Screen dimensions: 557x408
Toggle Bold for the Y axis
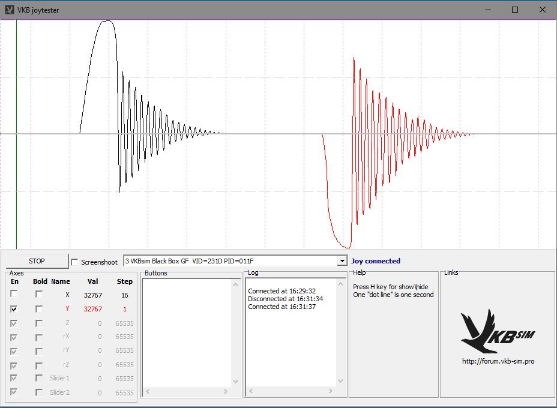point(39,309)
